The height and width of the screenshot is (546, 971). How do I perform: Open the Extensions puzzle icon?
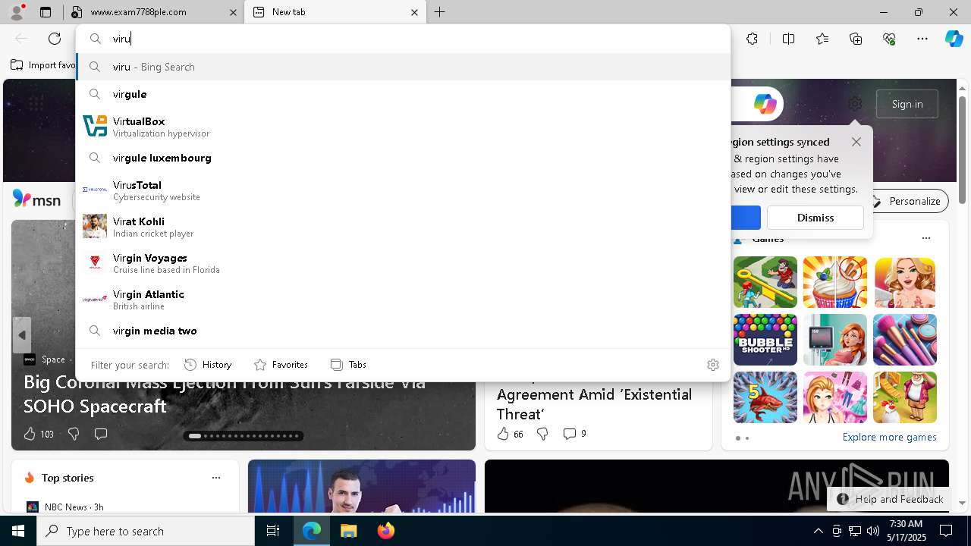pos(752,39)
